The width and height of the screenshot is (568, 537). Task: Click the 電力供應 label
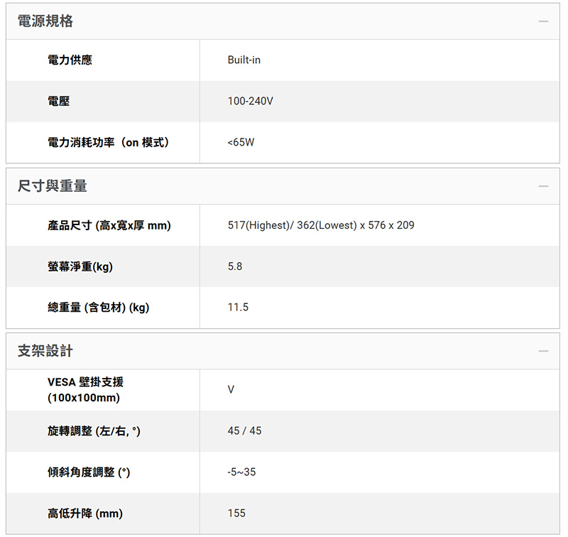70,60
